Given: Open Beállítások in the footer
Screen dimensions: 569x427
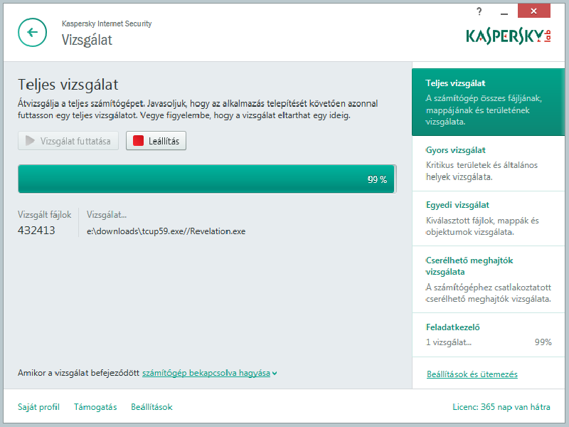Looking at the screenshot, I should (x=151, y=407).
